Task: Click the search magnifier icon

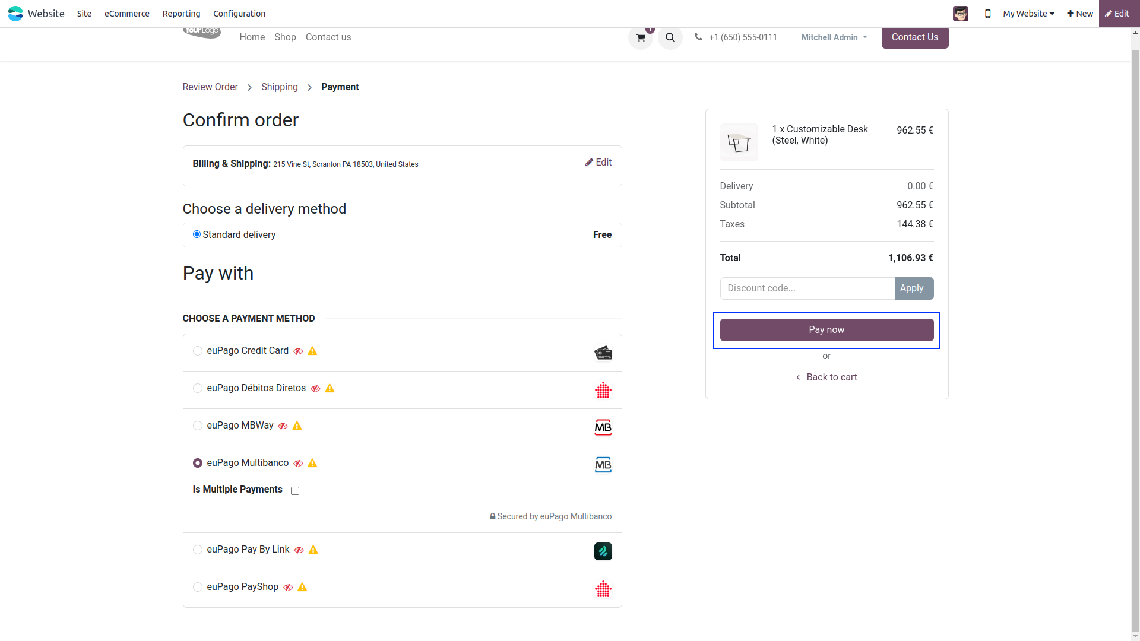Action: [670, 37]
